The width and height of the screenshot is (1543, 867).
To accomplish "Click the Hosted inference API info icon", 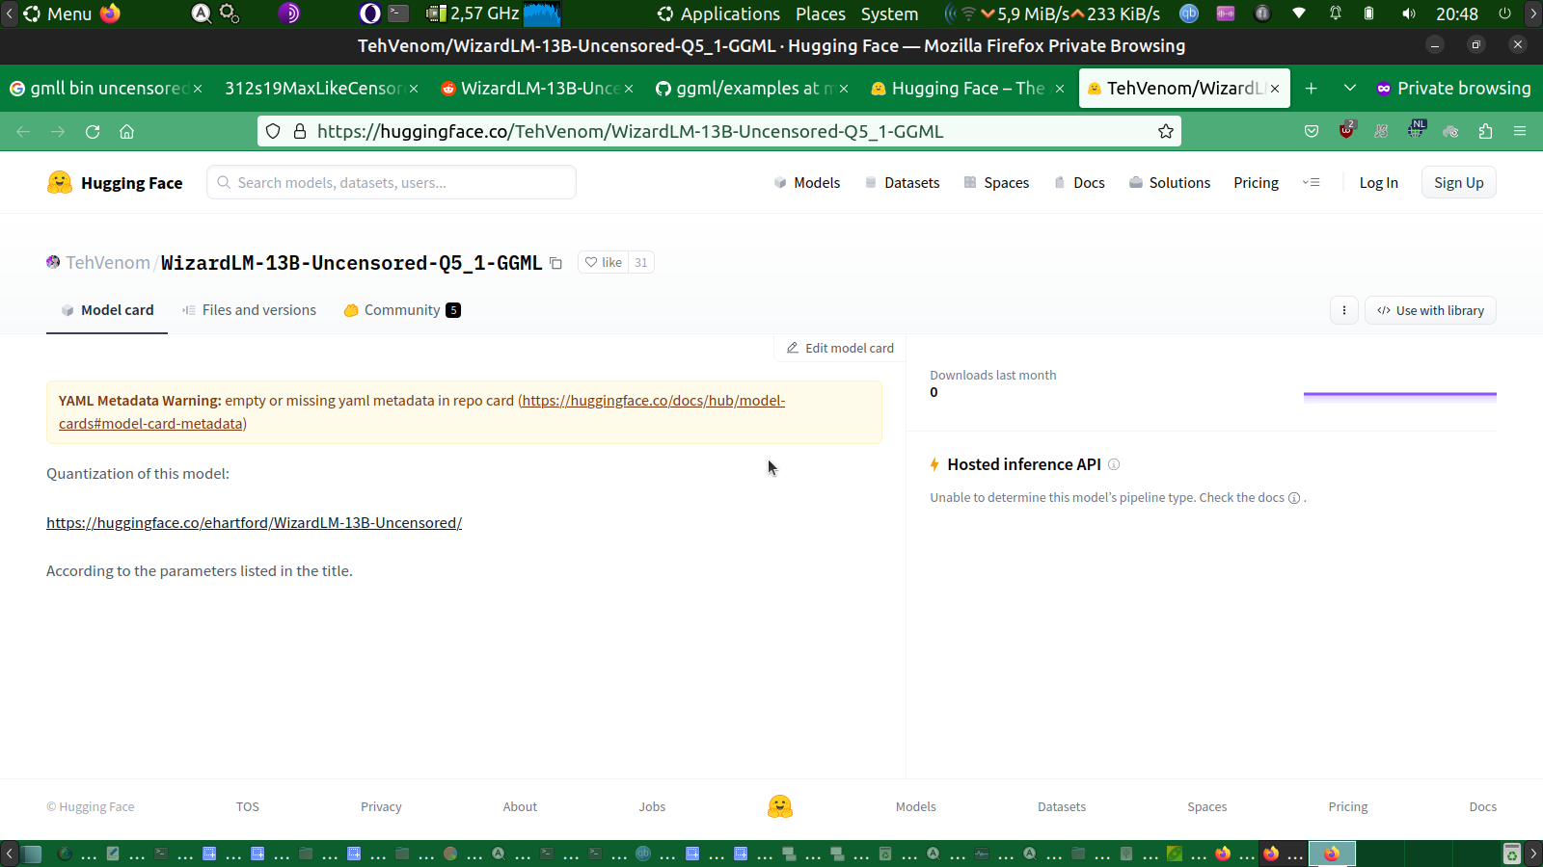I will [1114, 464].
